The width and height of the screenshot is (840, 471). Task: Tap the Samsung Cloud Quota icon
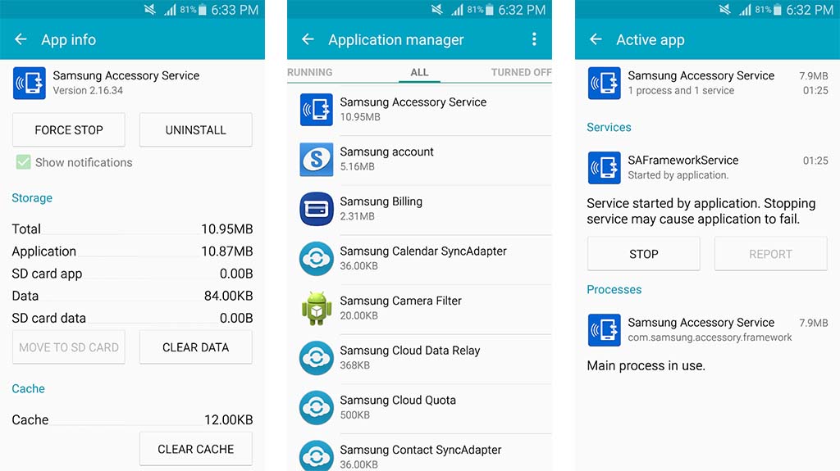[x=316, y=408]
